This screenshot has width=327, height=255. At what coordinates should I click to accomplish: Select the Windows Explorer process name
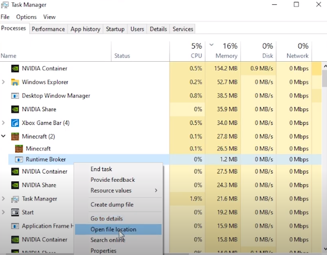tap(45, 82)
